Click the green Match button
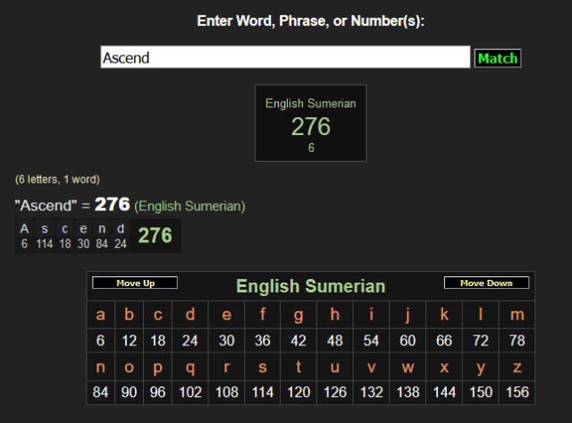The width and height of the screenshot is (572, 423). tap(497, 58)
